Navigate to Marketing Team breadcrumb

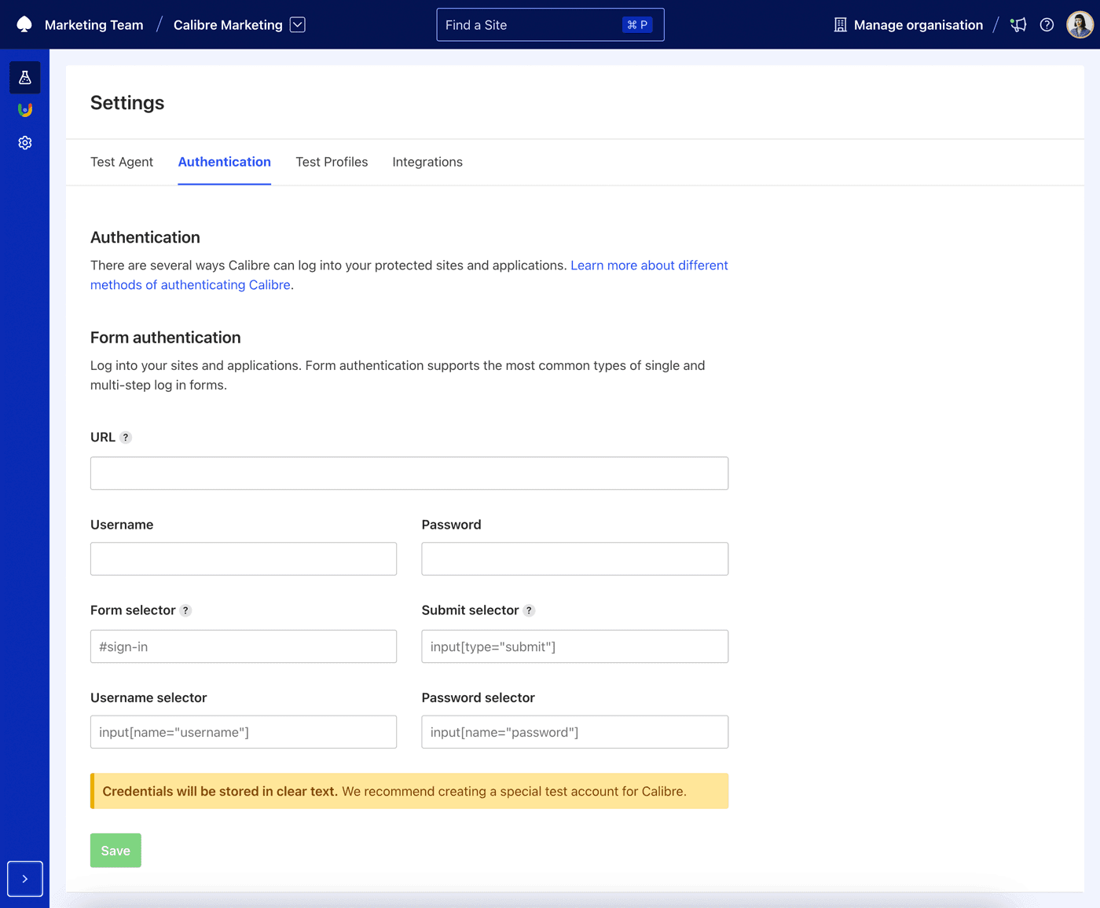click(x=93, y=24)
